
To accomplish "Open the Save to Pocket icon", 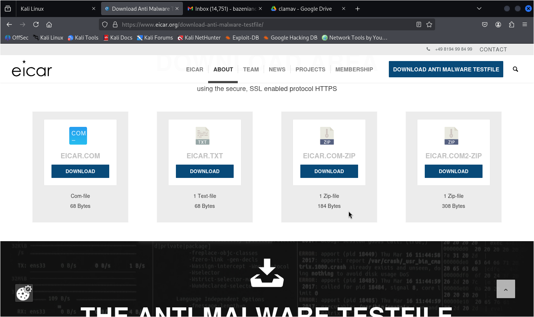I will (485, 24).
